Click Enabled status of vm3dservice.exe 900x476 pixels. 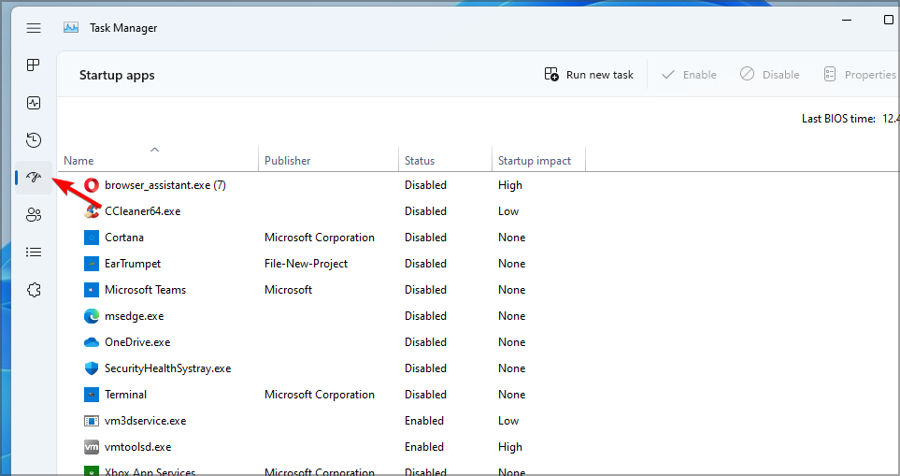(424, 421)
